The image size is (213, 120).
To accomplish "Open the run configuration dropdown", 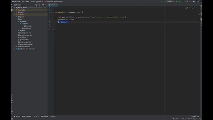I will pos(169,2).
